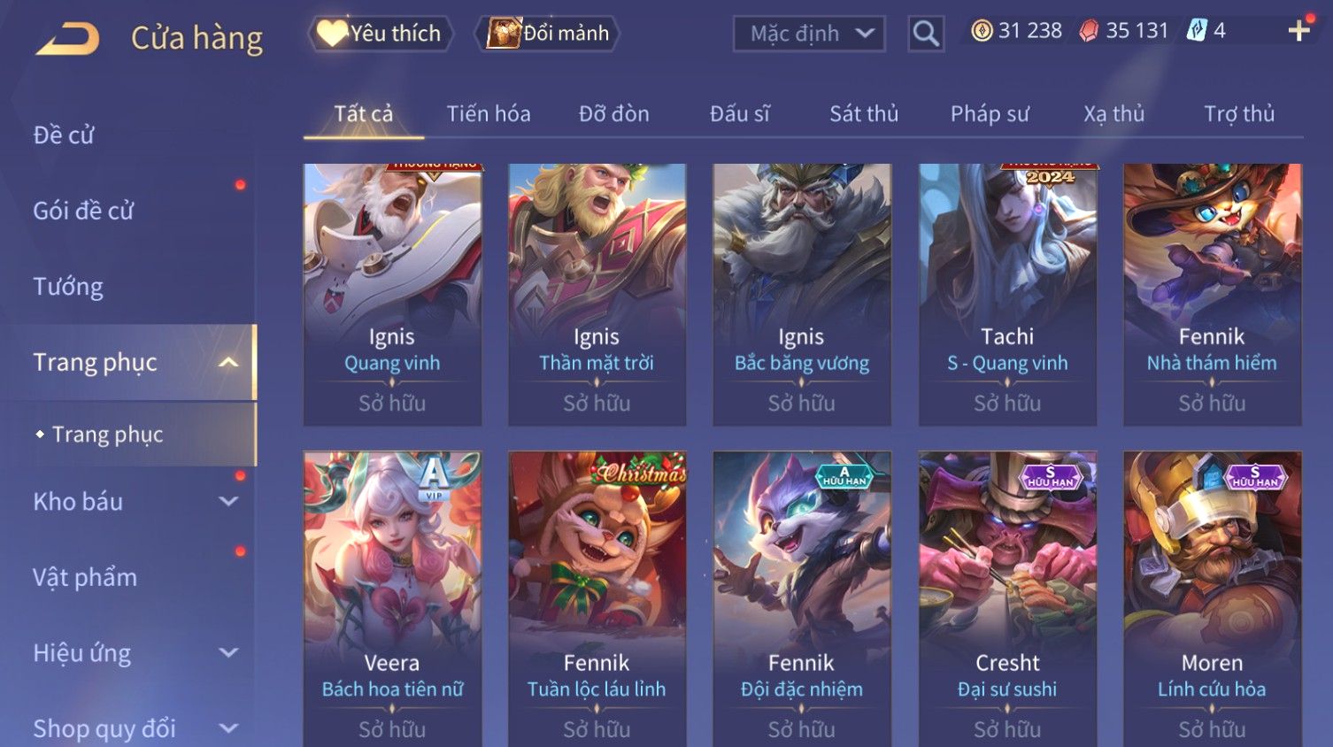Select the Veera Bách hoa tiên nữ skin

(x=392, y=599)
